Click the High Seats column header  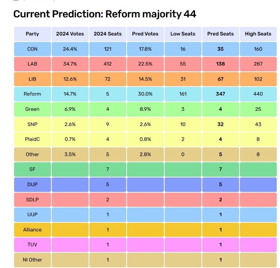click(x=258, y=34)
